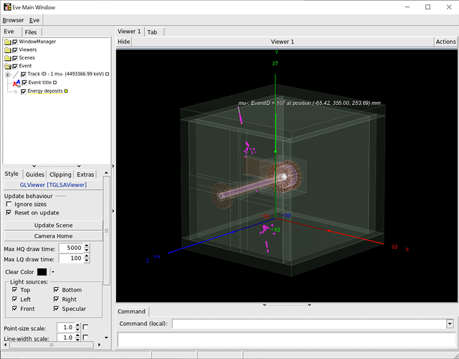Uncheck the WindowManager checkbox
The height and width of the screenshot is (359, 459).
point(15,42)
